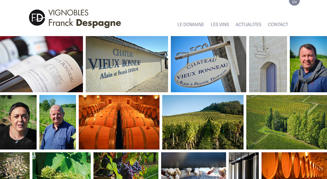This screenshot has width=327, height=179.
Task: Open the hanging oval sign photo
Action: (209, 64)
